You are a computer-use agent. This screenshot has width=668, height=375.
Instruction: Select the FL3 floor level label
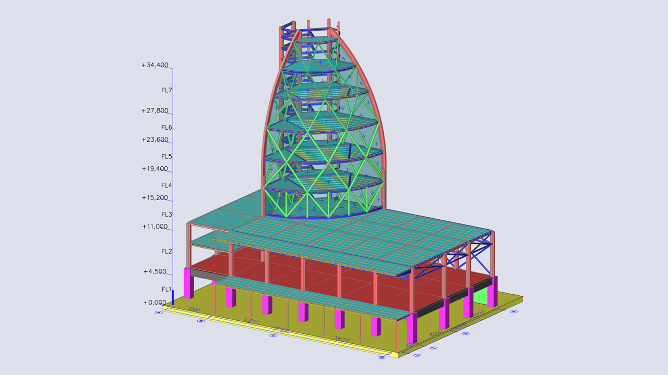(x=166, y=215)
